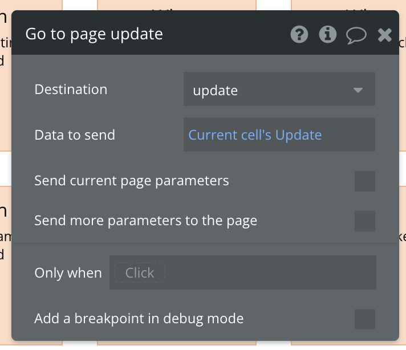This screenshot has width=406, height=350.
Task: Click the Go to page update title
Action: [x=94, y=34]
